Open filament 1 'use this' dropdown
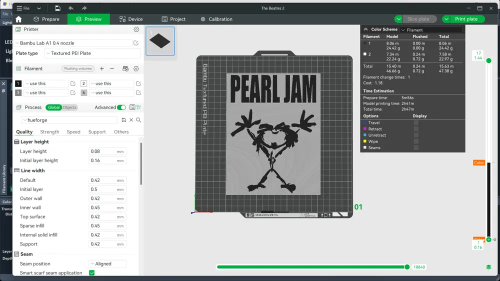Screen dimensions: 500x281 pyautogui.click(x=46, y=83)
